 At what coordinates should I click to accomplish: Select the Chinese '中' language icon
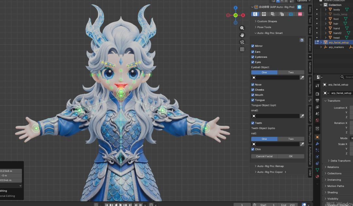[x=264, y=14]
